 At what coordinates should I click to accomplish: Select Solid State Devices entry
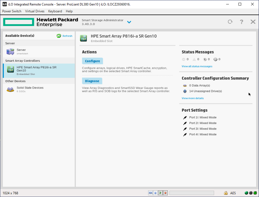(39, 89)
